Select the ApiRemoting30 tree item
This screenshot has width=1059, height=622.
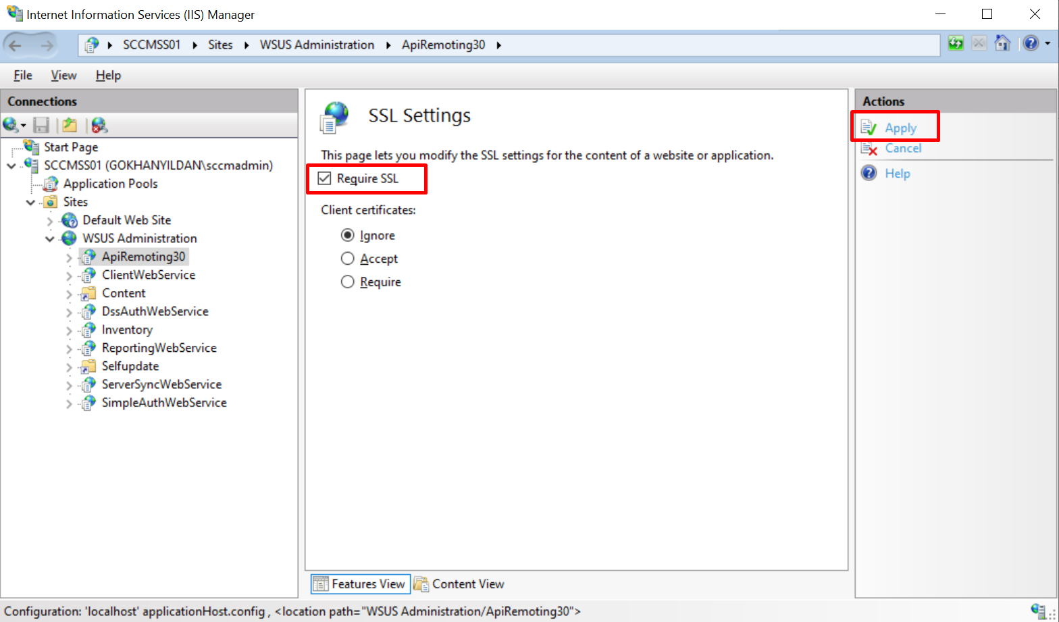(143, 257)
